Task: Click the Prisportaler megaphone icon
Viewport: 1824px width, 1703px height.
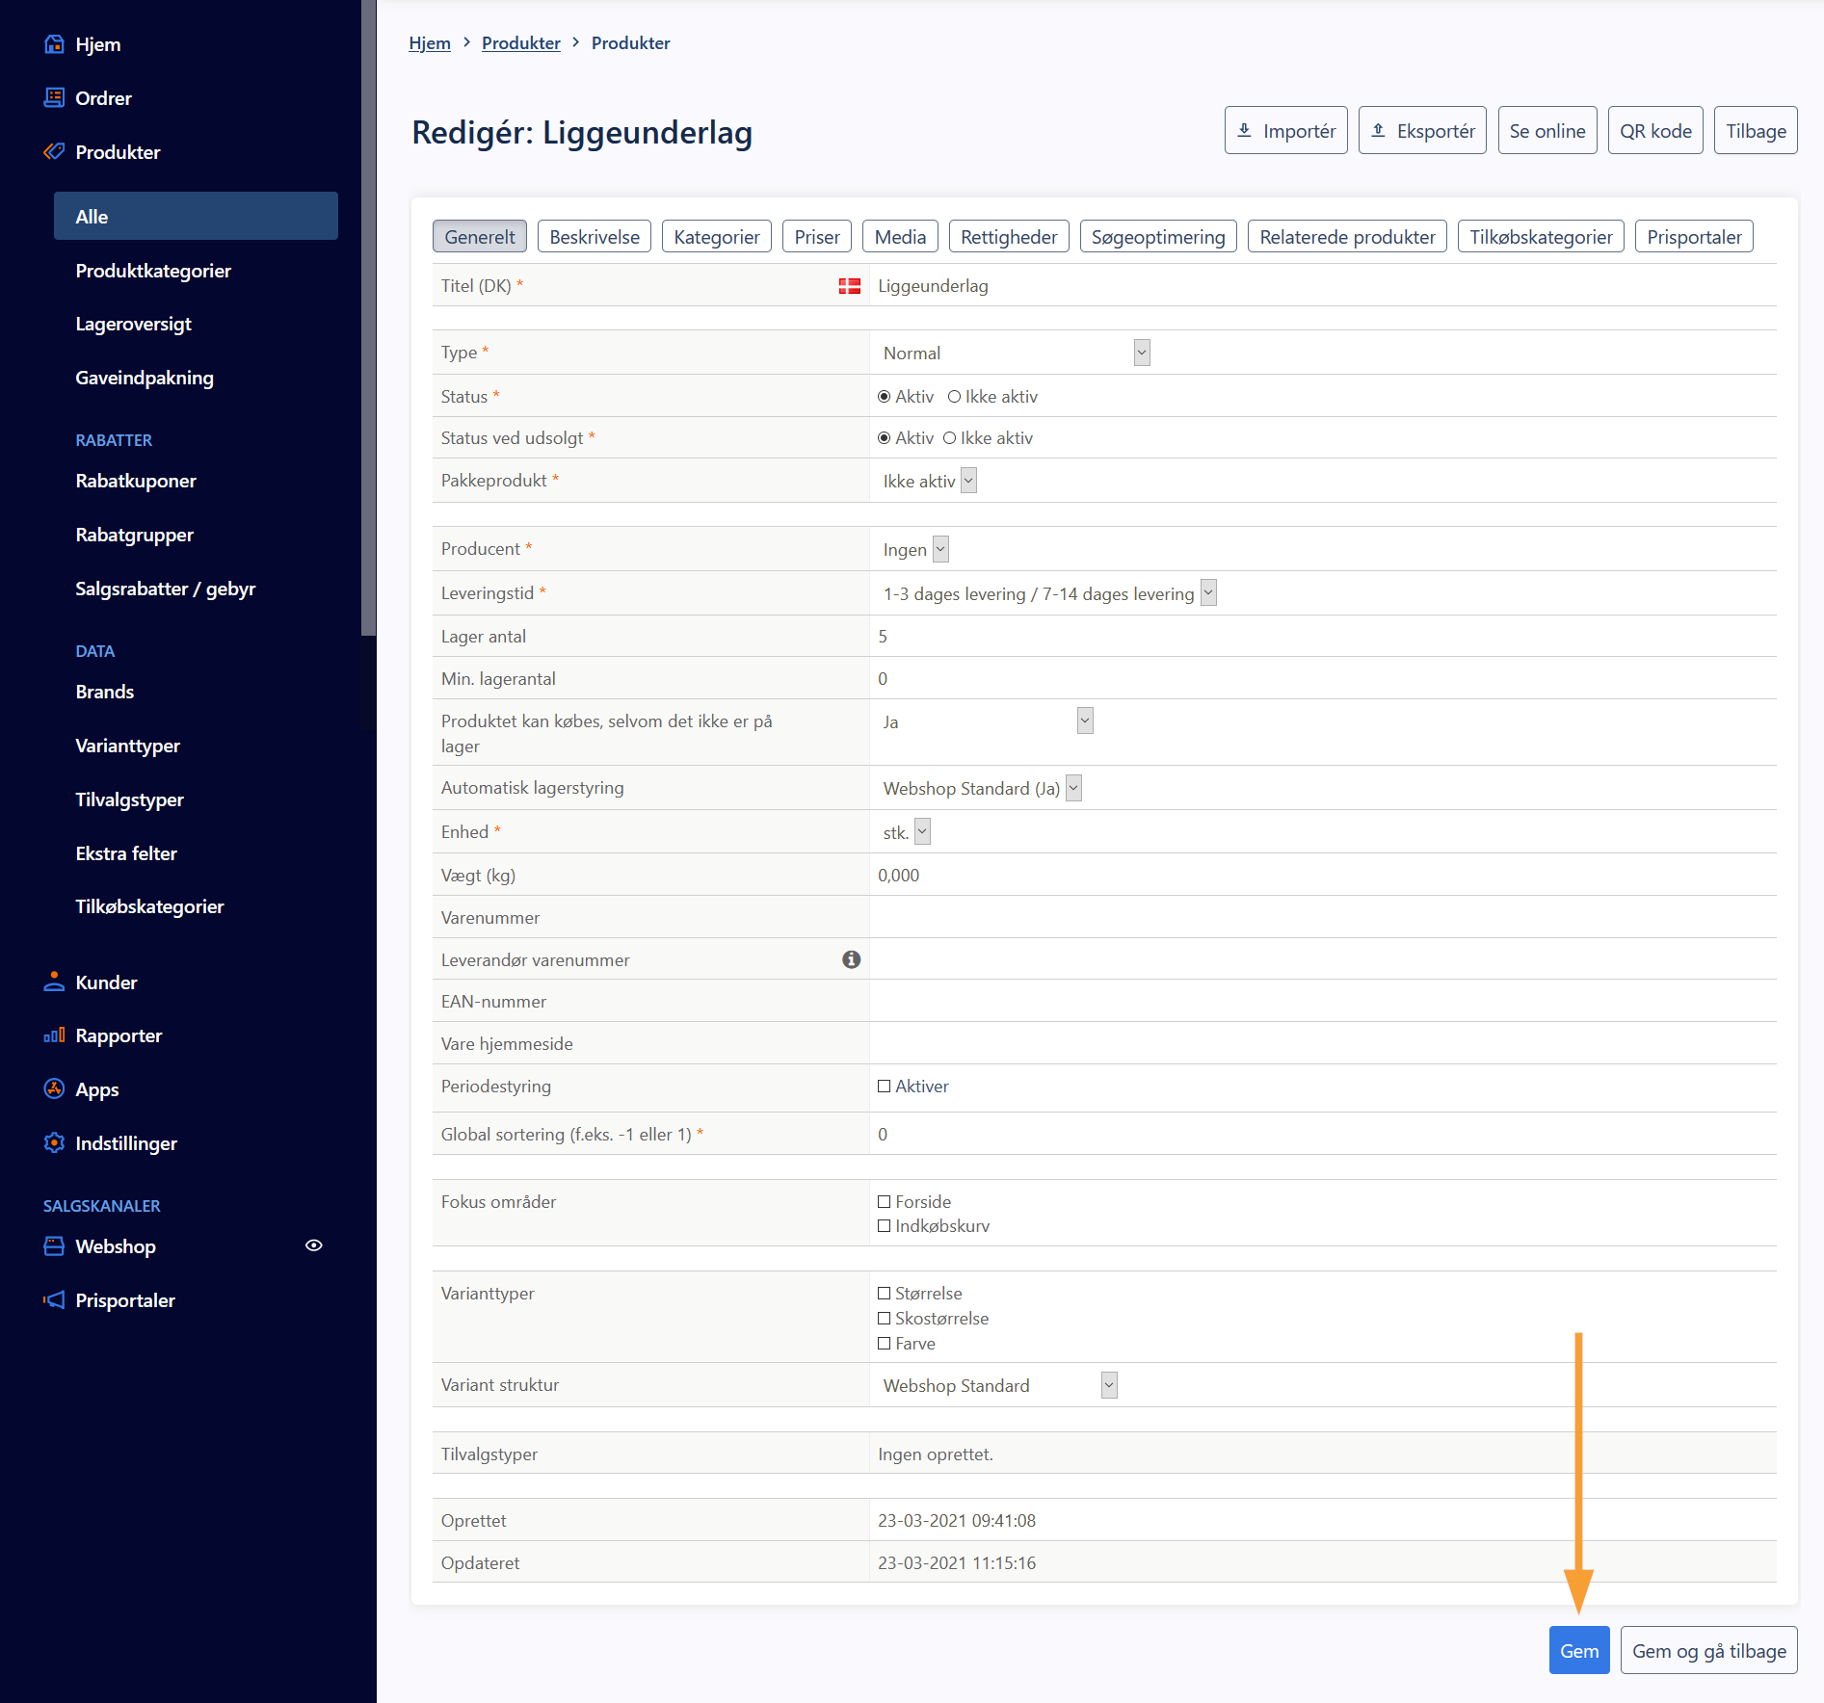Action: point(54,1300)
